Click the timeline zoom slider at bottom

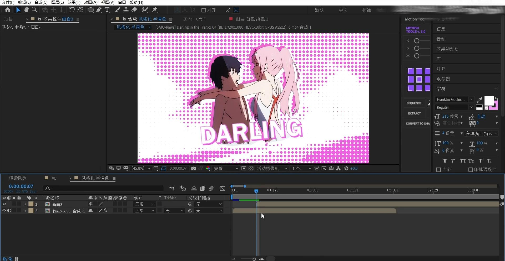coord(254,259)
